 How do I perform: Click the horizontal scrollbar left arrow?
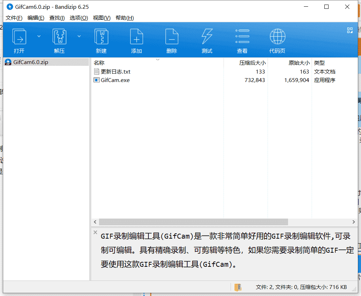(x=95, y=222)
